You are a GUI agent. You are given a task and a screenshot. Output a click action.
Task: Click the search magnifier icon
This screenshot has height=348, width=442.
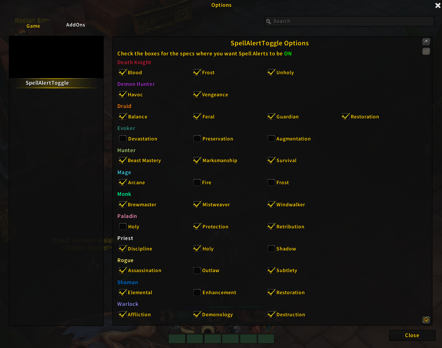(x=269, y=21)
